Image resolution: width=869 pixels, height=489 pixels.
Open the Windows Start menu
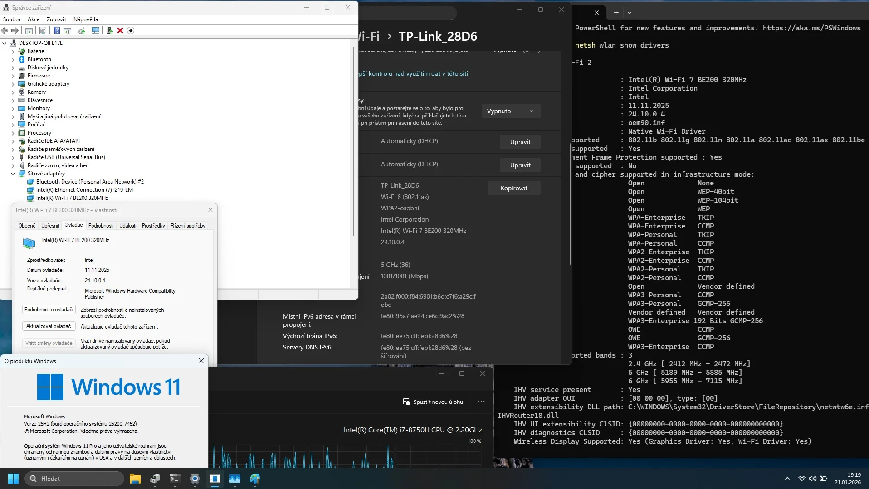pos(14,479)
